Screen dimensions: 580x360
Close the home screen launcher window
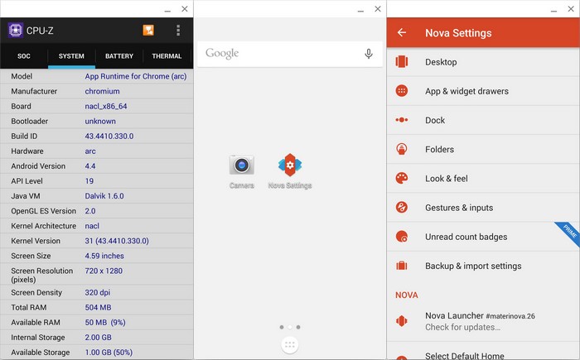click(x=378, y=9)
